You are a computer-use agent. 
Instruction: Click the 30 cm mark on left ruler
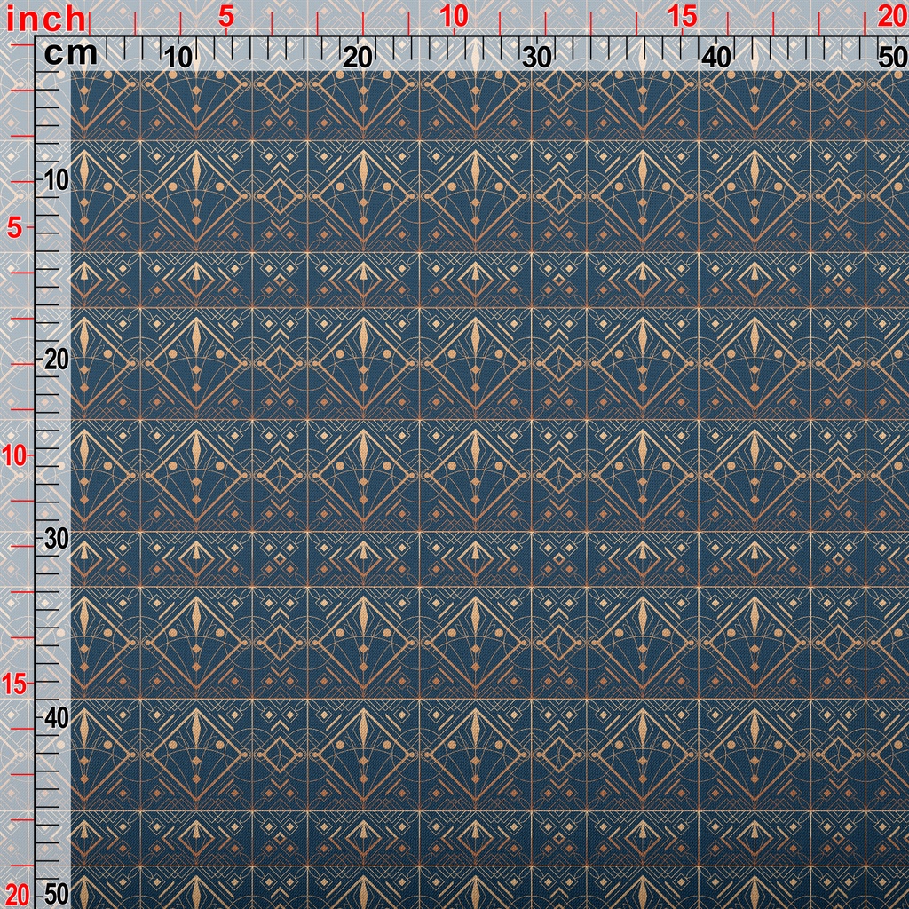pos(56,539)
